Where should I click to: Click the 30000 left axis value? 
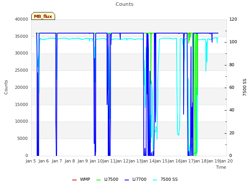click(x=21, y=53)
